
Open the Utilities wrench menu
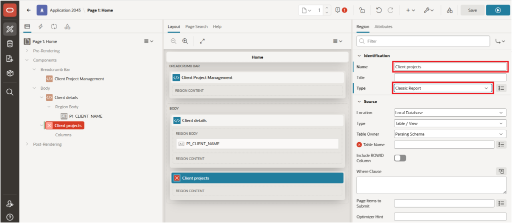428,10
